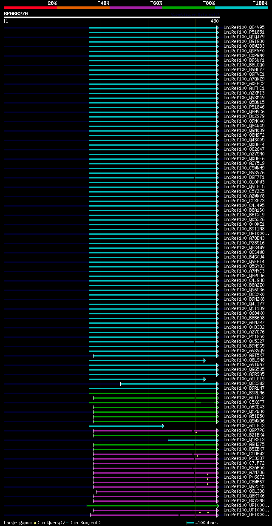Image resolution: width=272 pixels, height=526 pixels.
Task: Click the shortened cyan bar for UniRef100_A5LGI9
Action: coord(147,379)
